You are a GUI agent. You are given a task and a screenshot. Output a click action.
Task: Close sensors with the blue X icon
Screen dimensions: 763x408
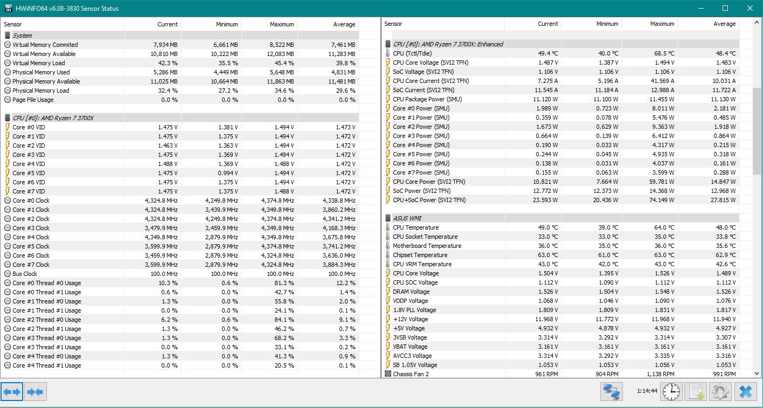[745, 392]
